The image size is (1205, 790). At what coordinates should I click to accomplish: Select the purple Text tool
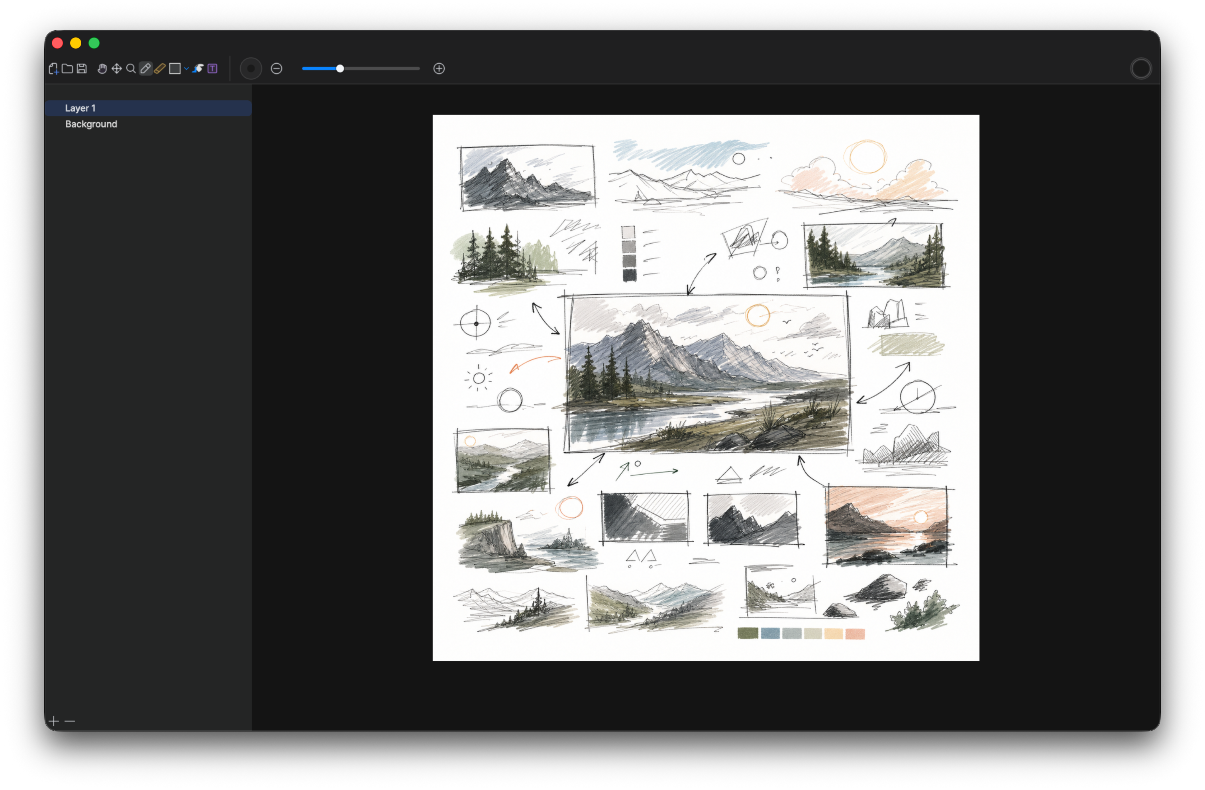click(213, 69)
